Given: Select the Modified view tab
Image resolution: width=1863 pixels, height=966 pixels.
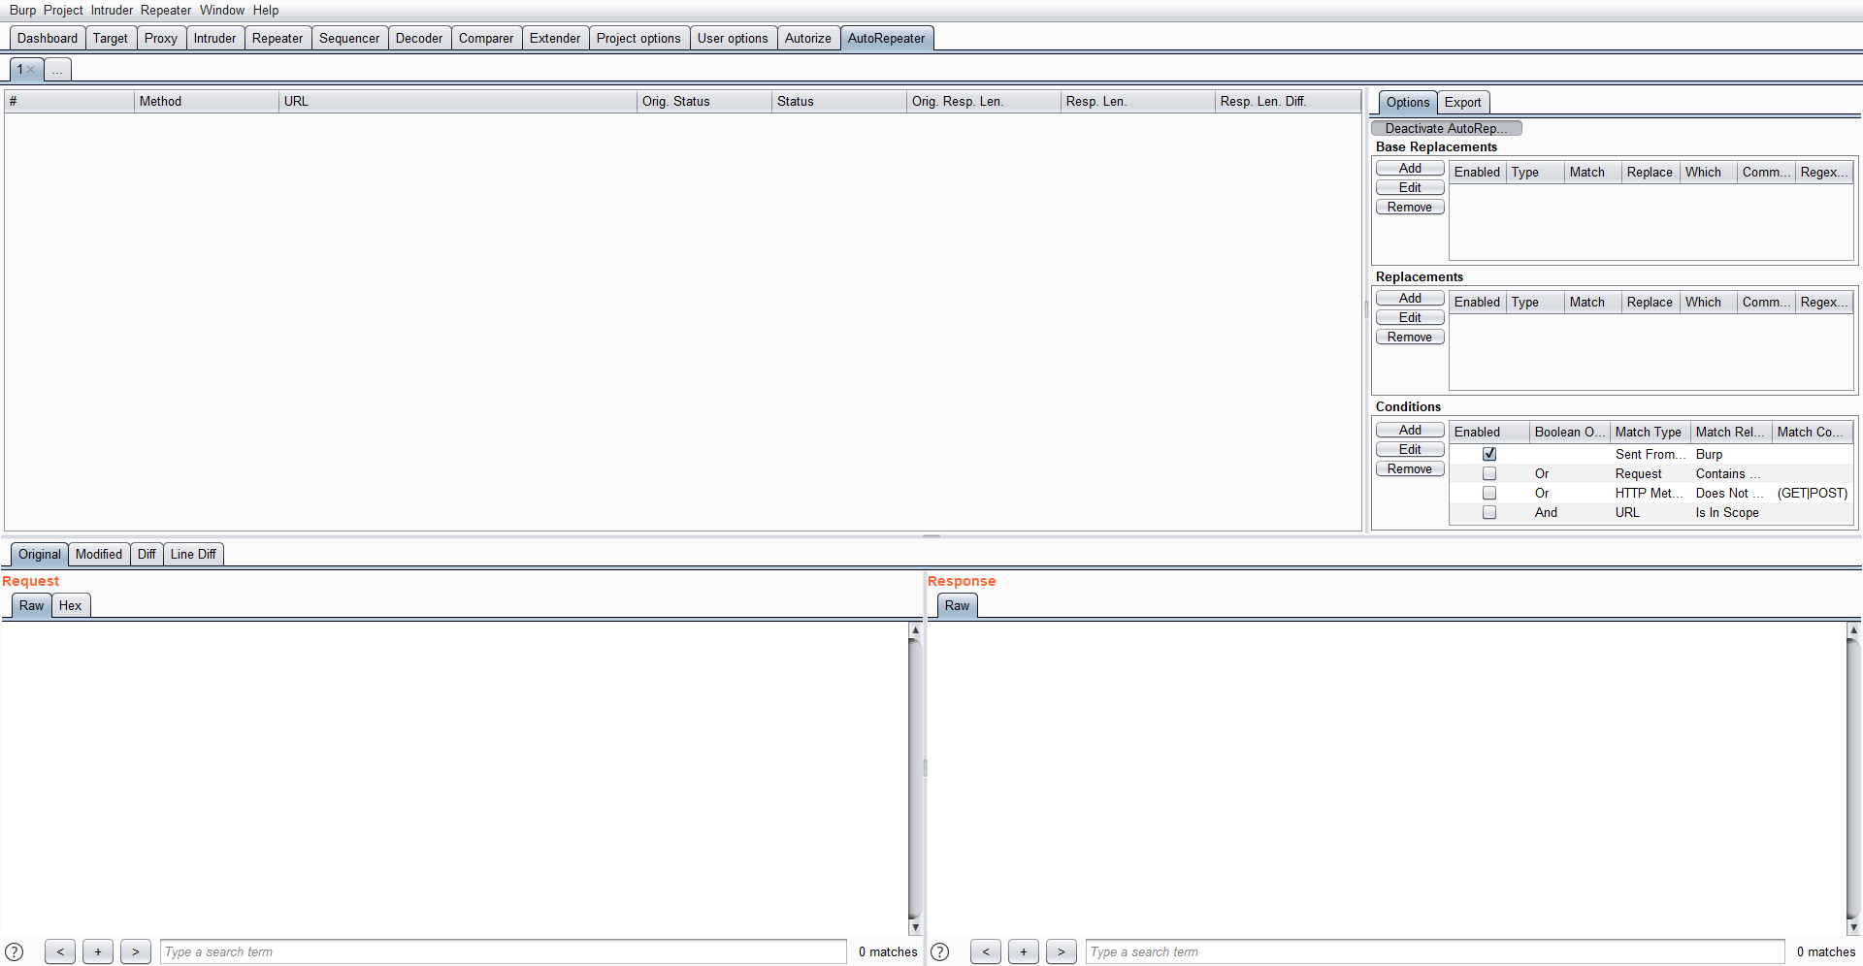Looking at the screenshot, I should 99,554.
